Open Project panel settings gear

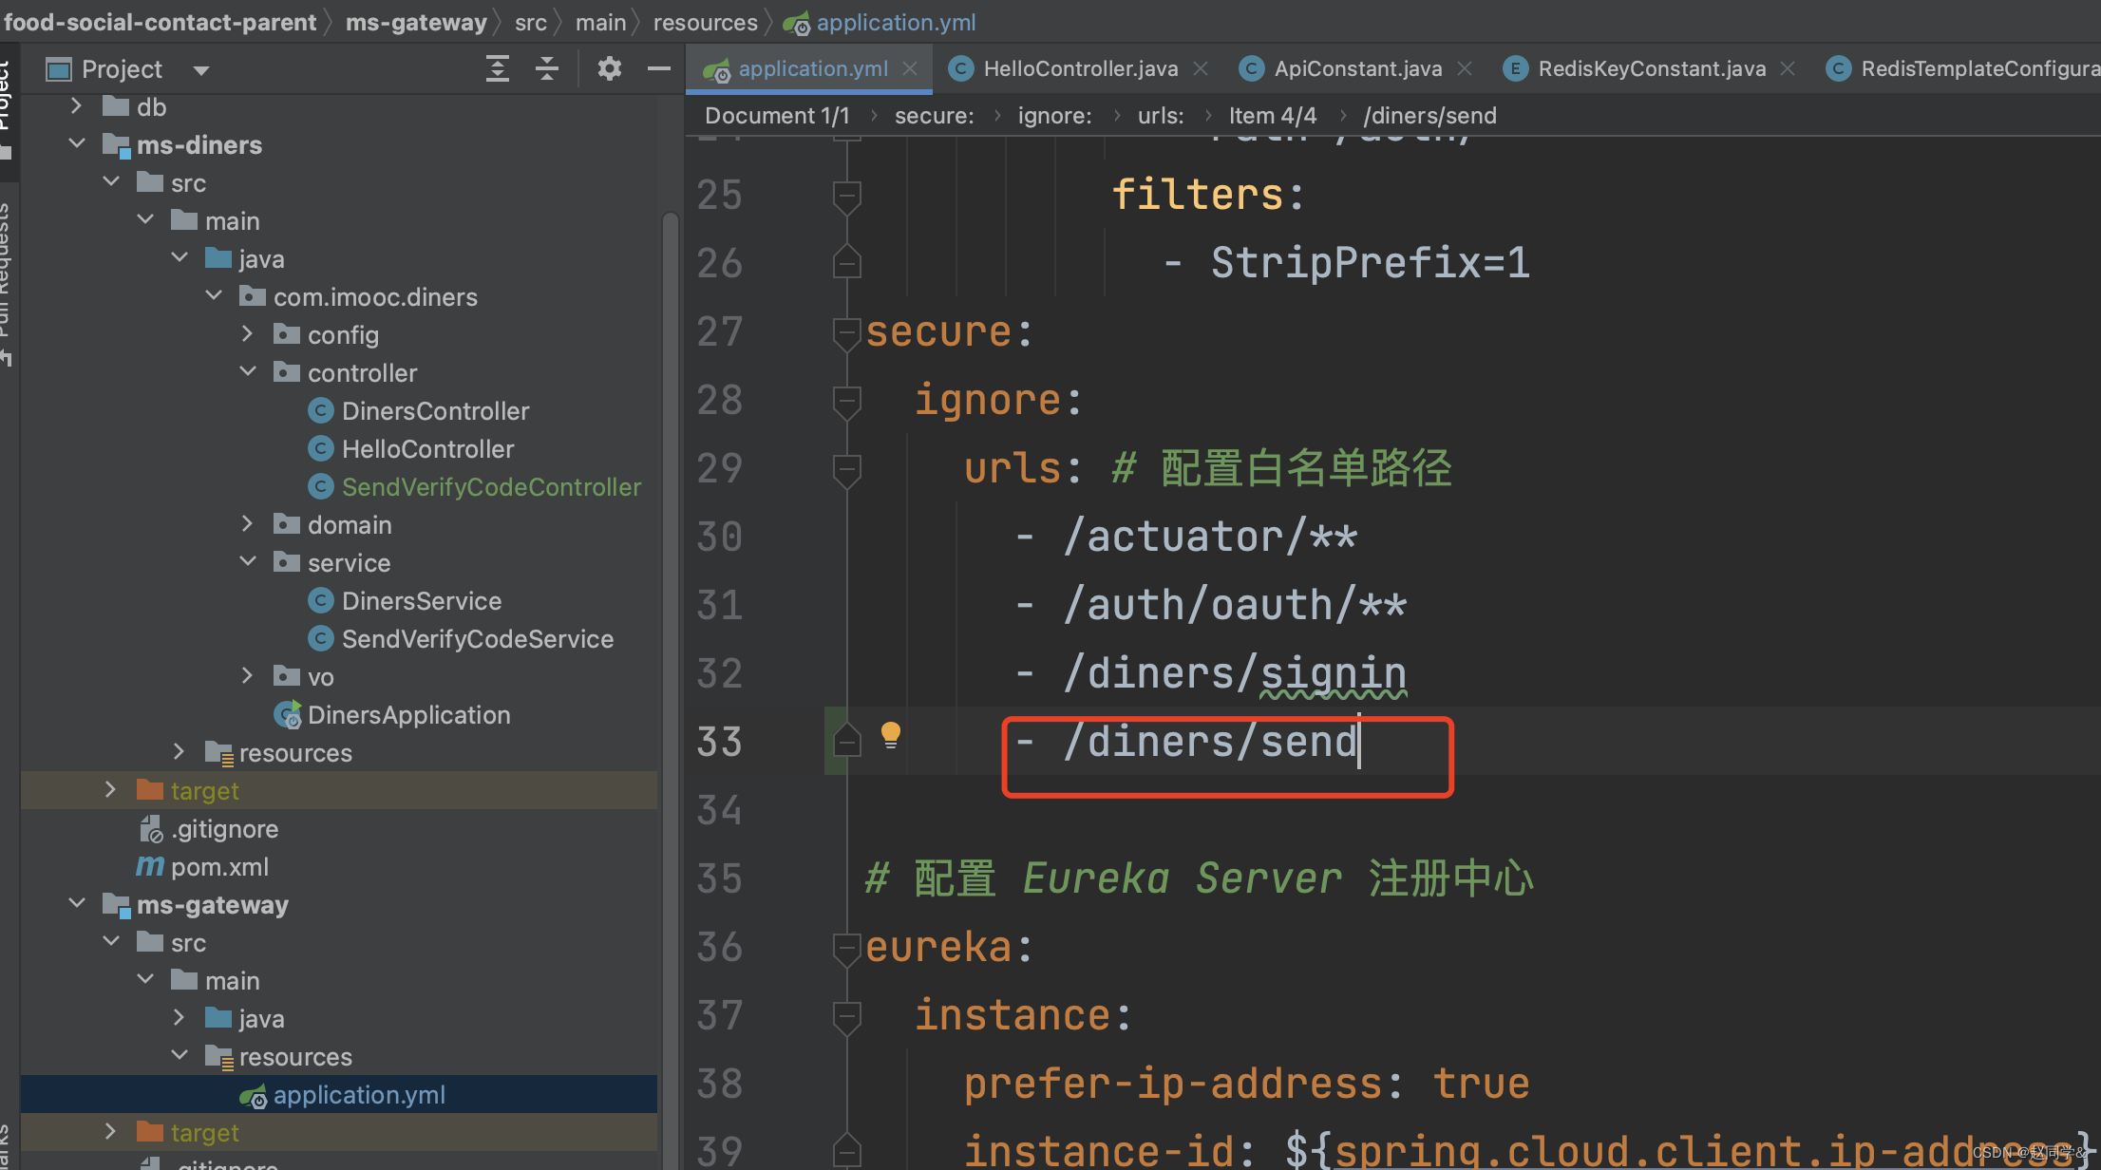coord(610,68)
